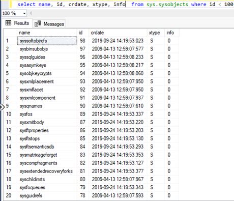Screen dimensions: 234x201
Task: Click crdate 2009-04-13 12:59:07.593
Action: pyautogui.click(x=118, y=195)
